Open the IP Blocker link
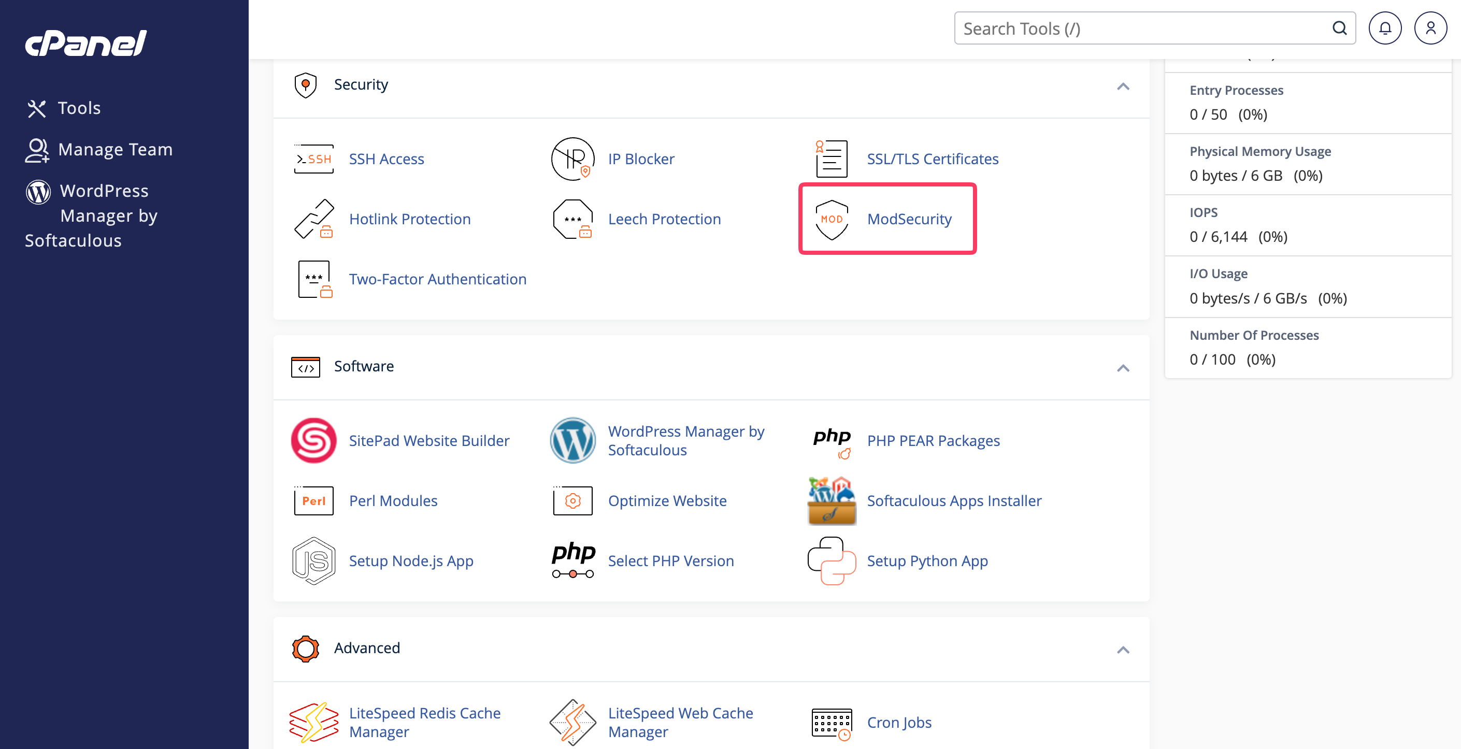 click(x=641, y=160)
